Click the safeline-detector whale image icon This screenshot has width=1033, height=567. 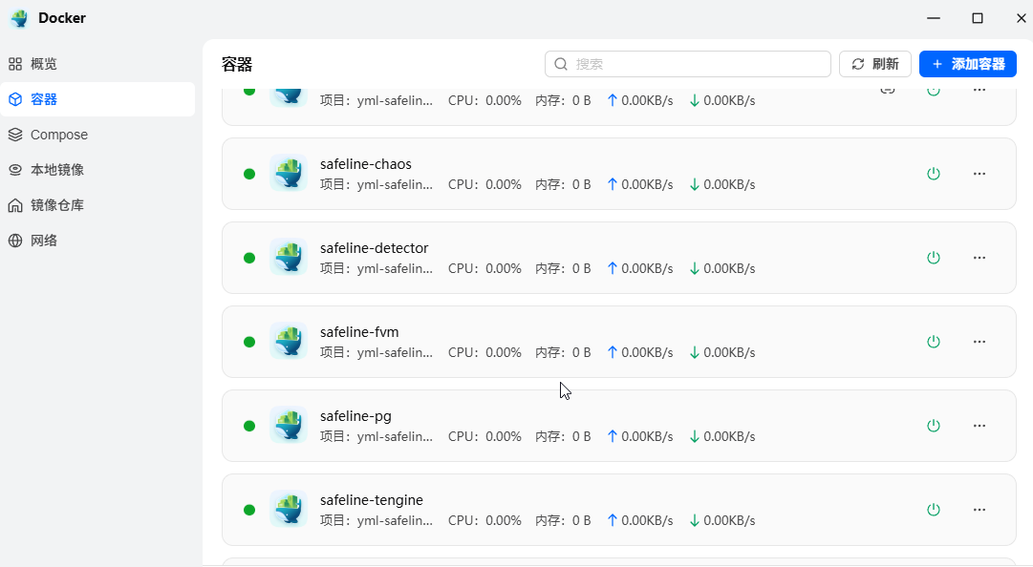coord(289,257)
